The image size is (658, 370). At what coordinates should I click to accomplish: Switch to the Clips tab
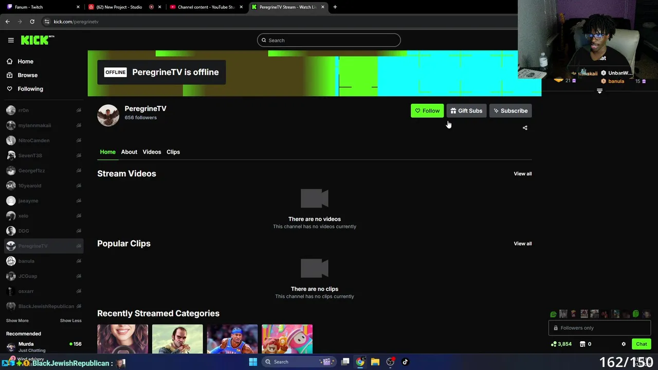(173, 152)
